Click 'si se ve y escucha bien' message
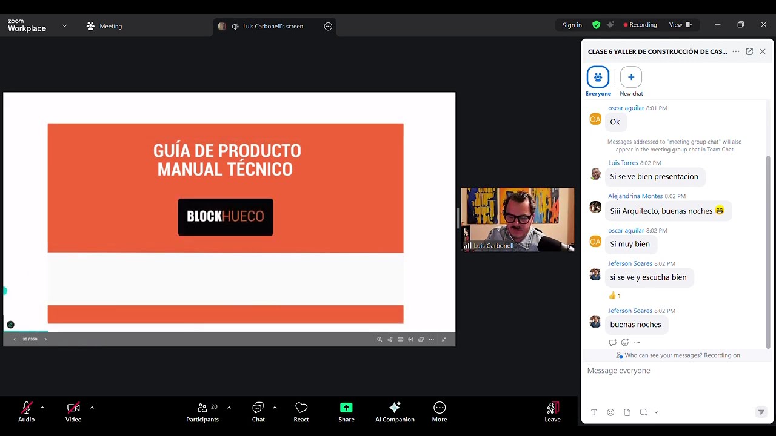Screen dimensions: 776x436 click(648, 277)
